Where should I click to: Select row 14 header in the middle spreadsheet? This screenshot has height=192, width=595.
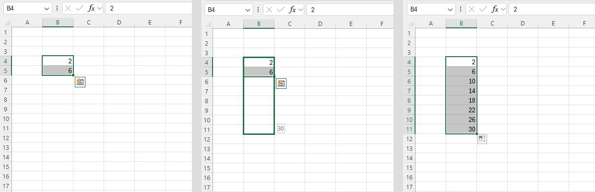click(207, 158)
